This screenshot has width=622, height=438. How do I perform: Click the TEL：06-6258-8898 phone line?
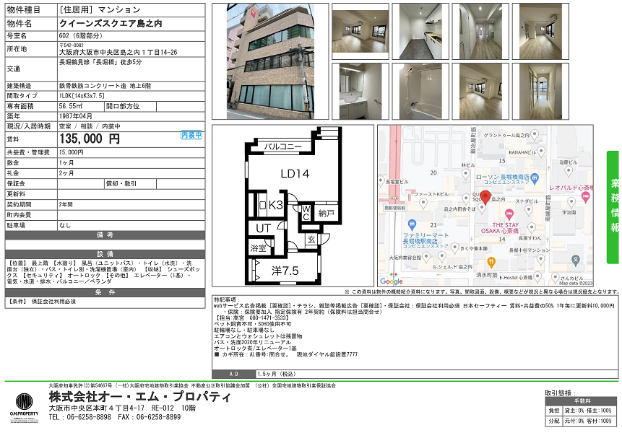[79, 417]
